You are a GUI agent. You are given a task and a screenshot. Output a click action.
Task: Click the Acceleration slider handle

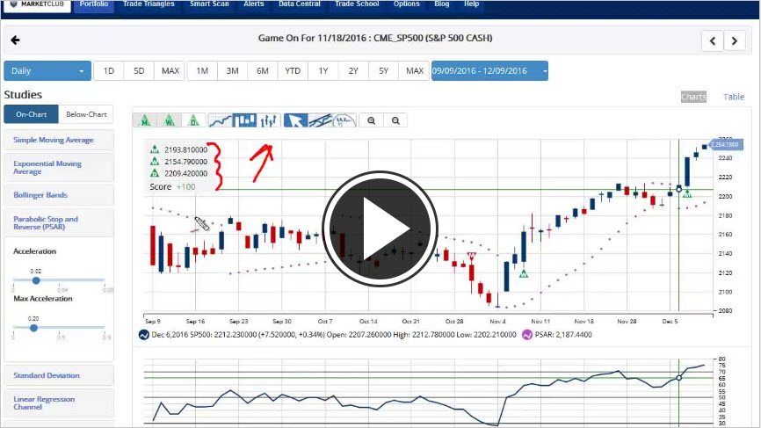(36, 280)
